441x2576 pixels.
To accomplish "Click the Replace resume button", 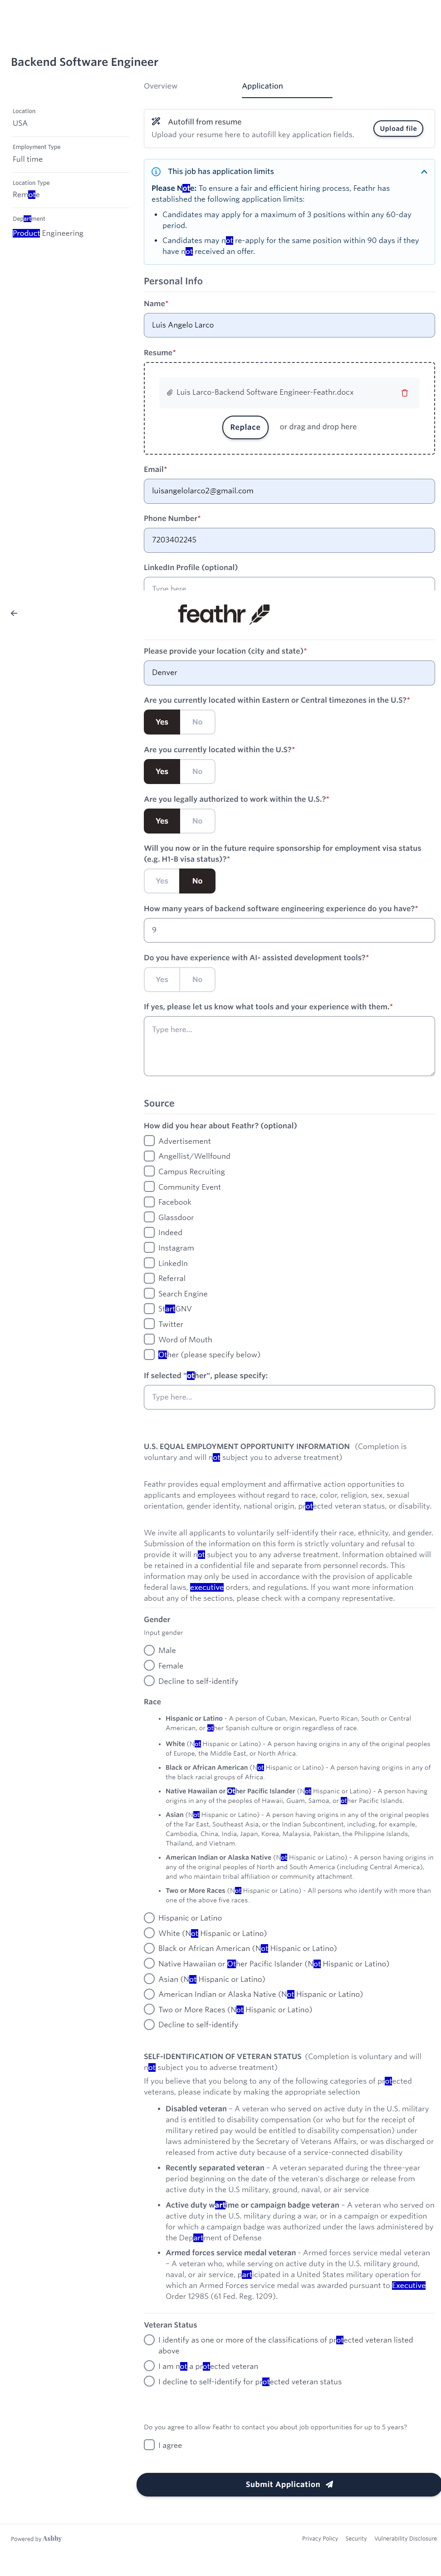I will coord(245,427).
